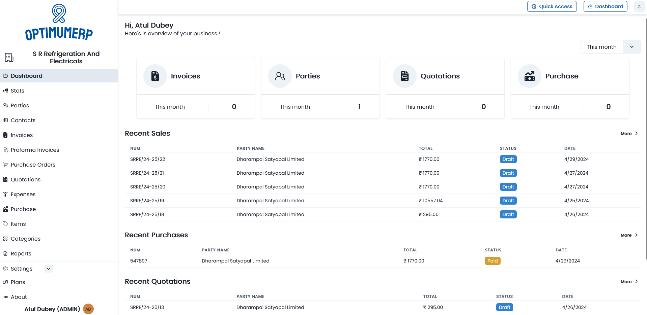Click the chevron next to Recent Quotations More
The width and height of the screenshot is (647, 315).
coord(637,282)
